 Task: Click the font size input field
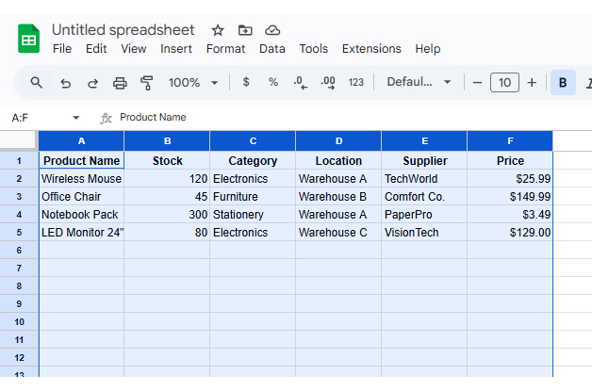504,83
